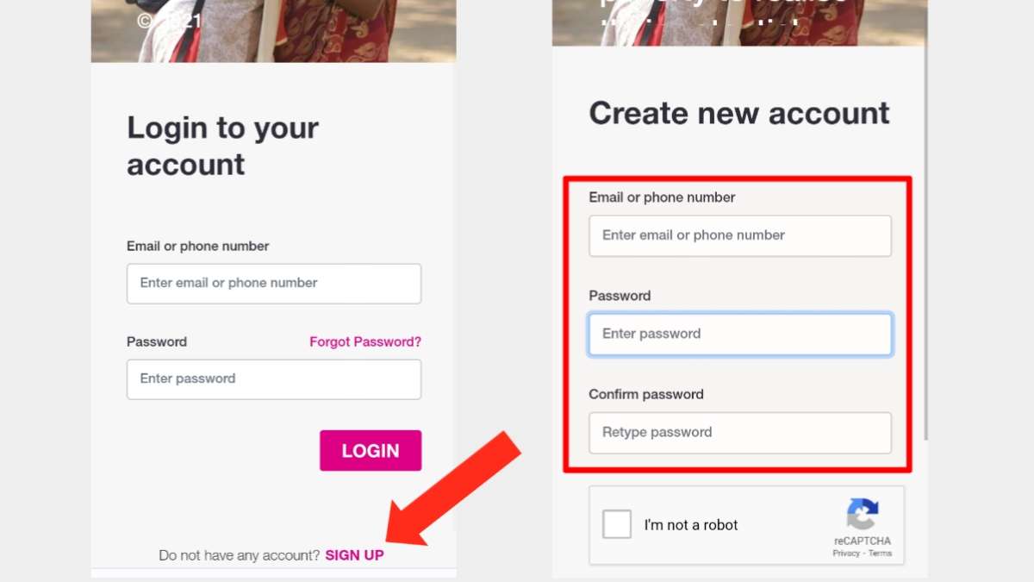Click the login form Enter password field

click(x=274, y=379)
